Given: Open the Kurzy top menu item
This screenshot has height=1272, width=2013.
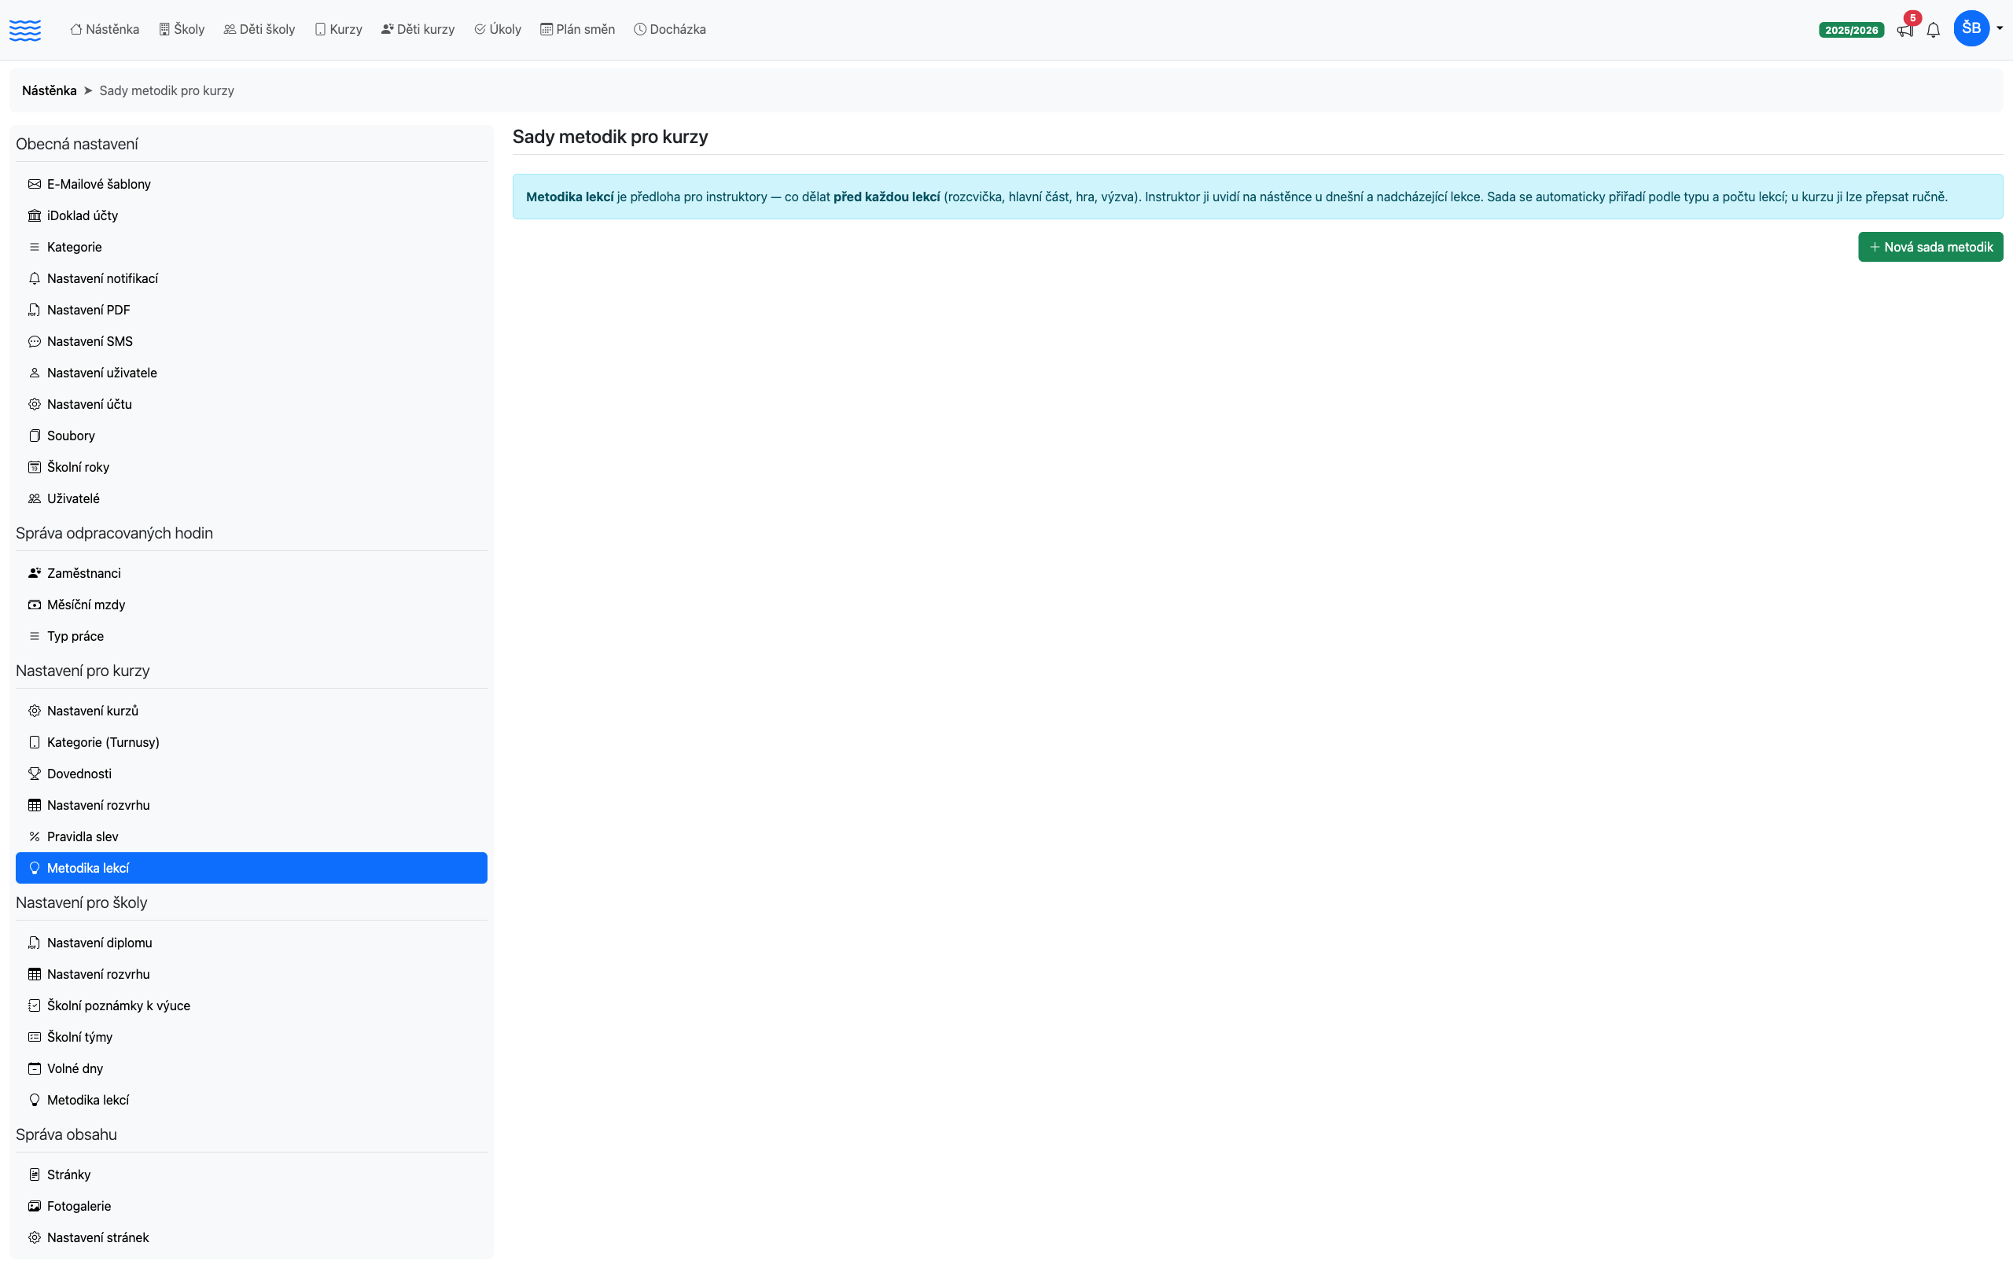Looking at the screenshot, I should click(339, 29).
